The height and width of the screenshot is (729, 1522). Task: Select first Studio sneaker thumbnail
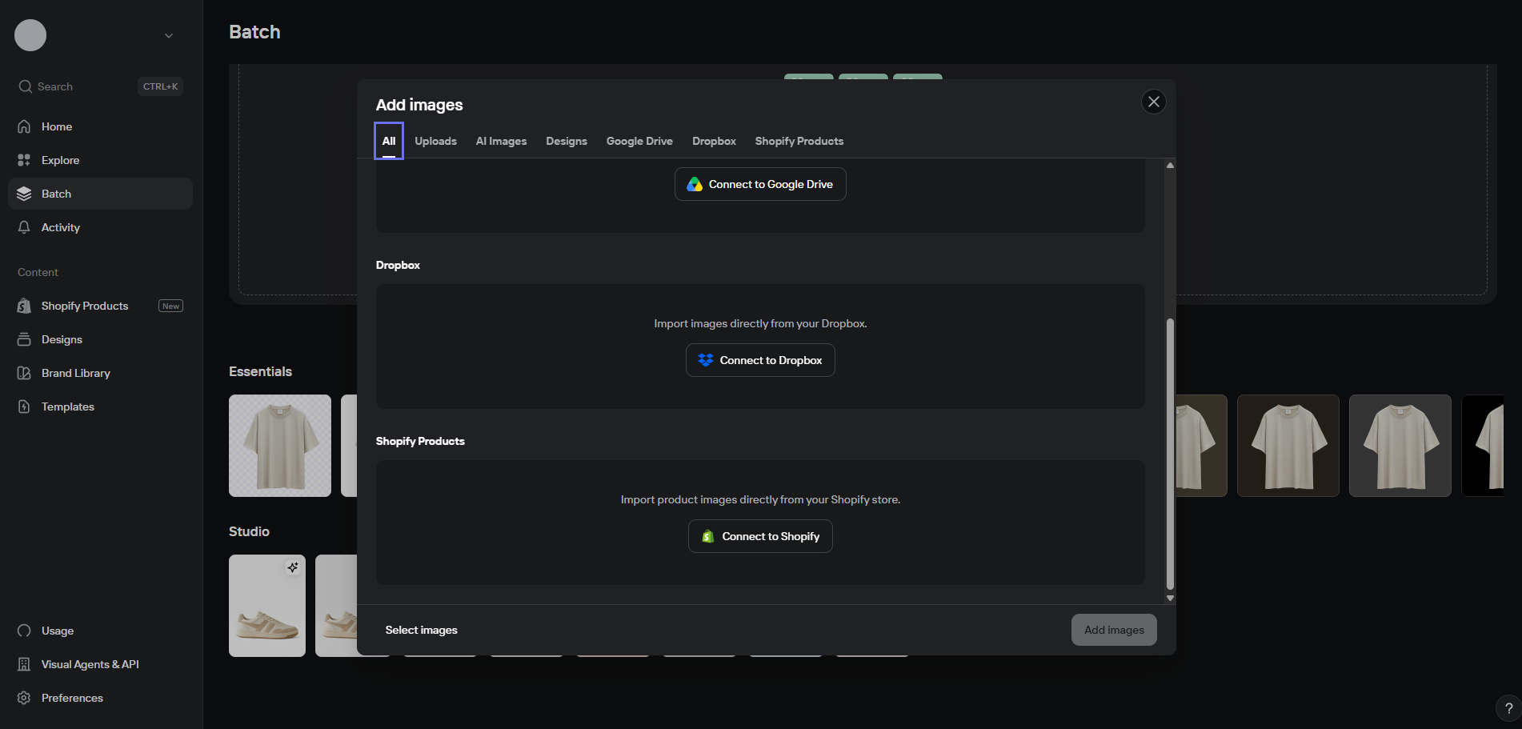tap(267, 606)
